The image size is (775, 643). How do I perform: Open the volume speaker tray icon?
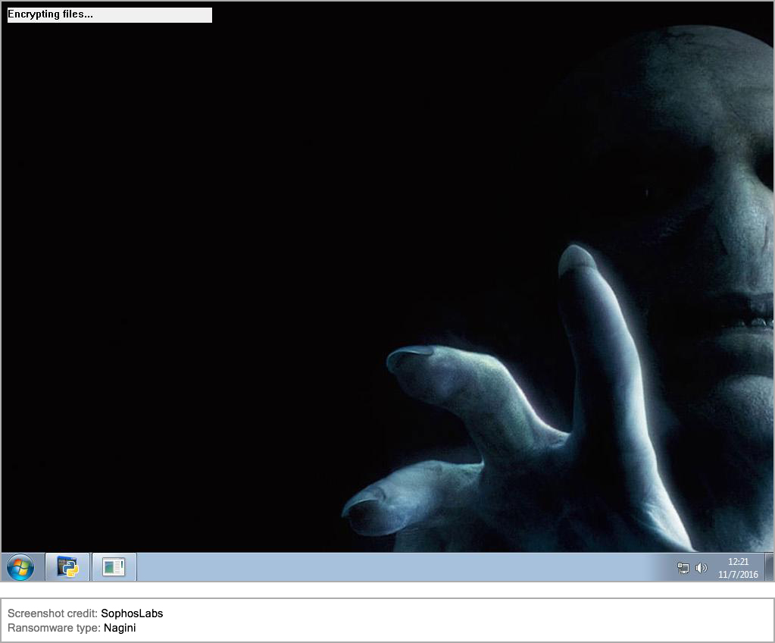[701, 568]
